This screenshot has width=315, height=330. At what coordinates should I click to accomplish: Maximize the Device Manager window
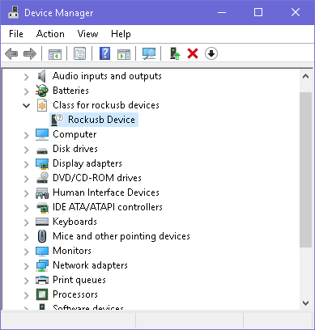click(x=258, y=12)
